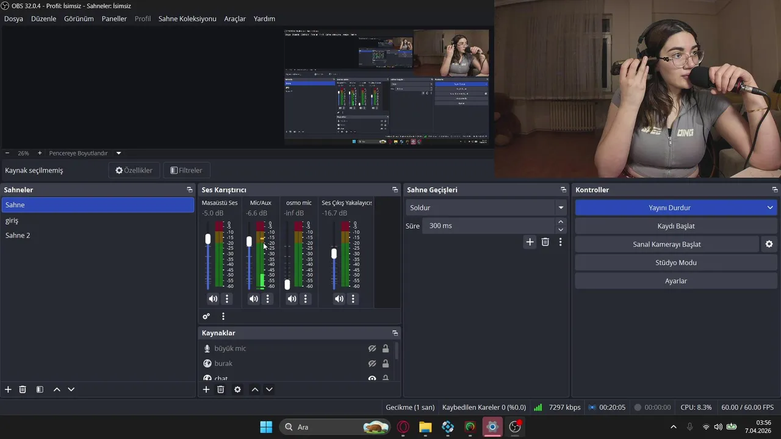This screenshot has height=439, width=781.
Task: Open scene filters icon in Sahneler panel
Action: [x=40, y=390]
